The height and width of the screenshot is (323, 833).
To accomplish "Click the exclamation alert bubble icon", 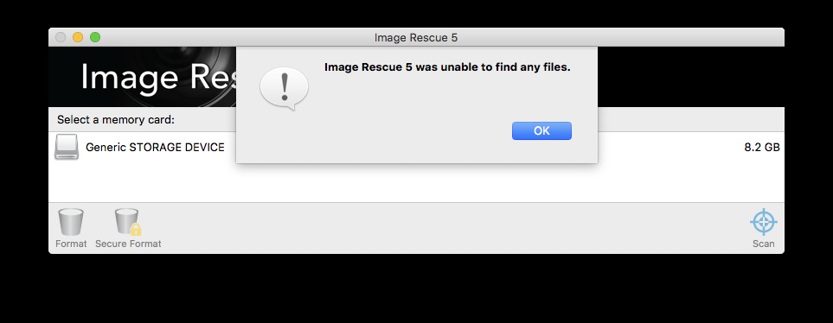I will pos(285,89).
